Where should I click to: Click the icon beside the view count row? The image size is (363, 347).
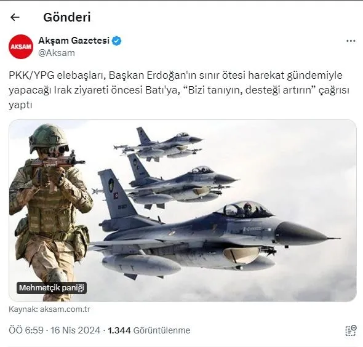351,330
